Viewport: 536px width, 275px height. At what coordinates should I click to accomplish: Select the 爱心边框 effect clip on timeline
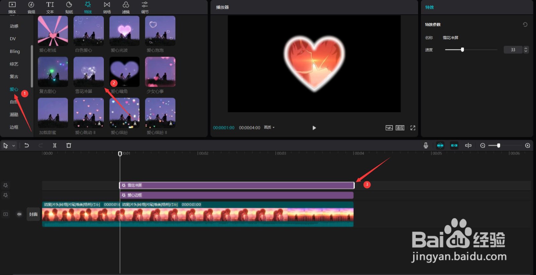(x=237, y=195)
